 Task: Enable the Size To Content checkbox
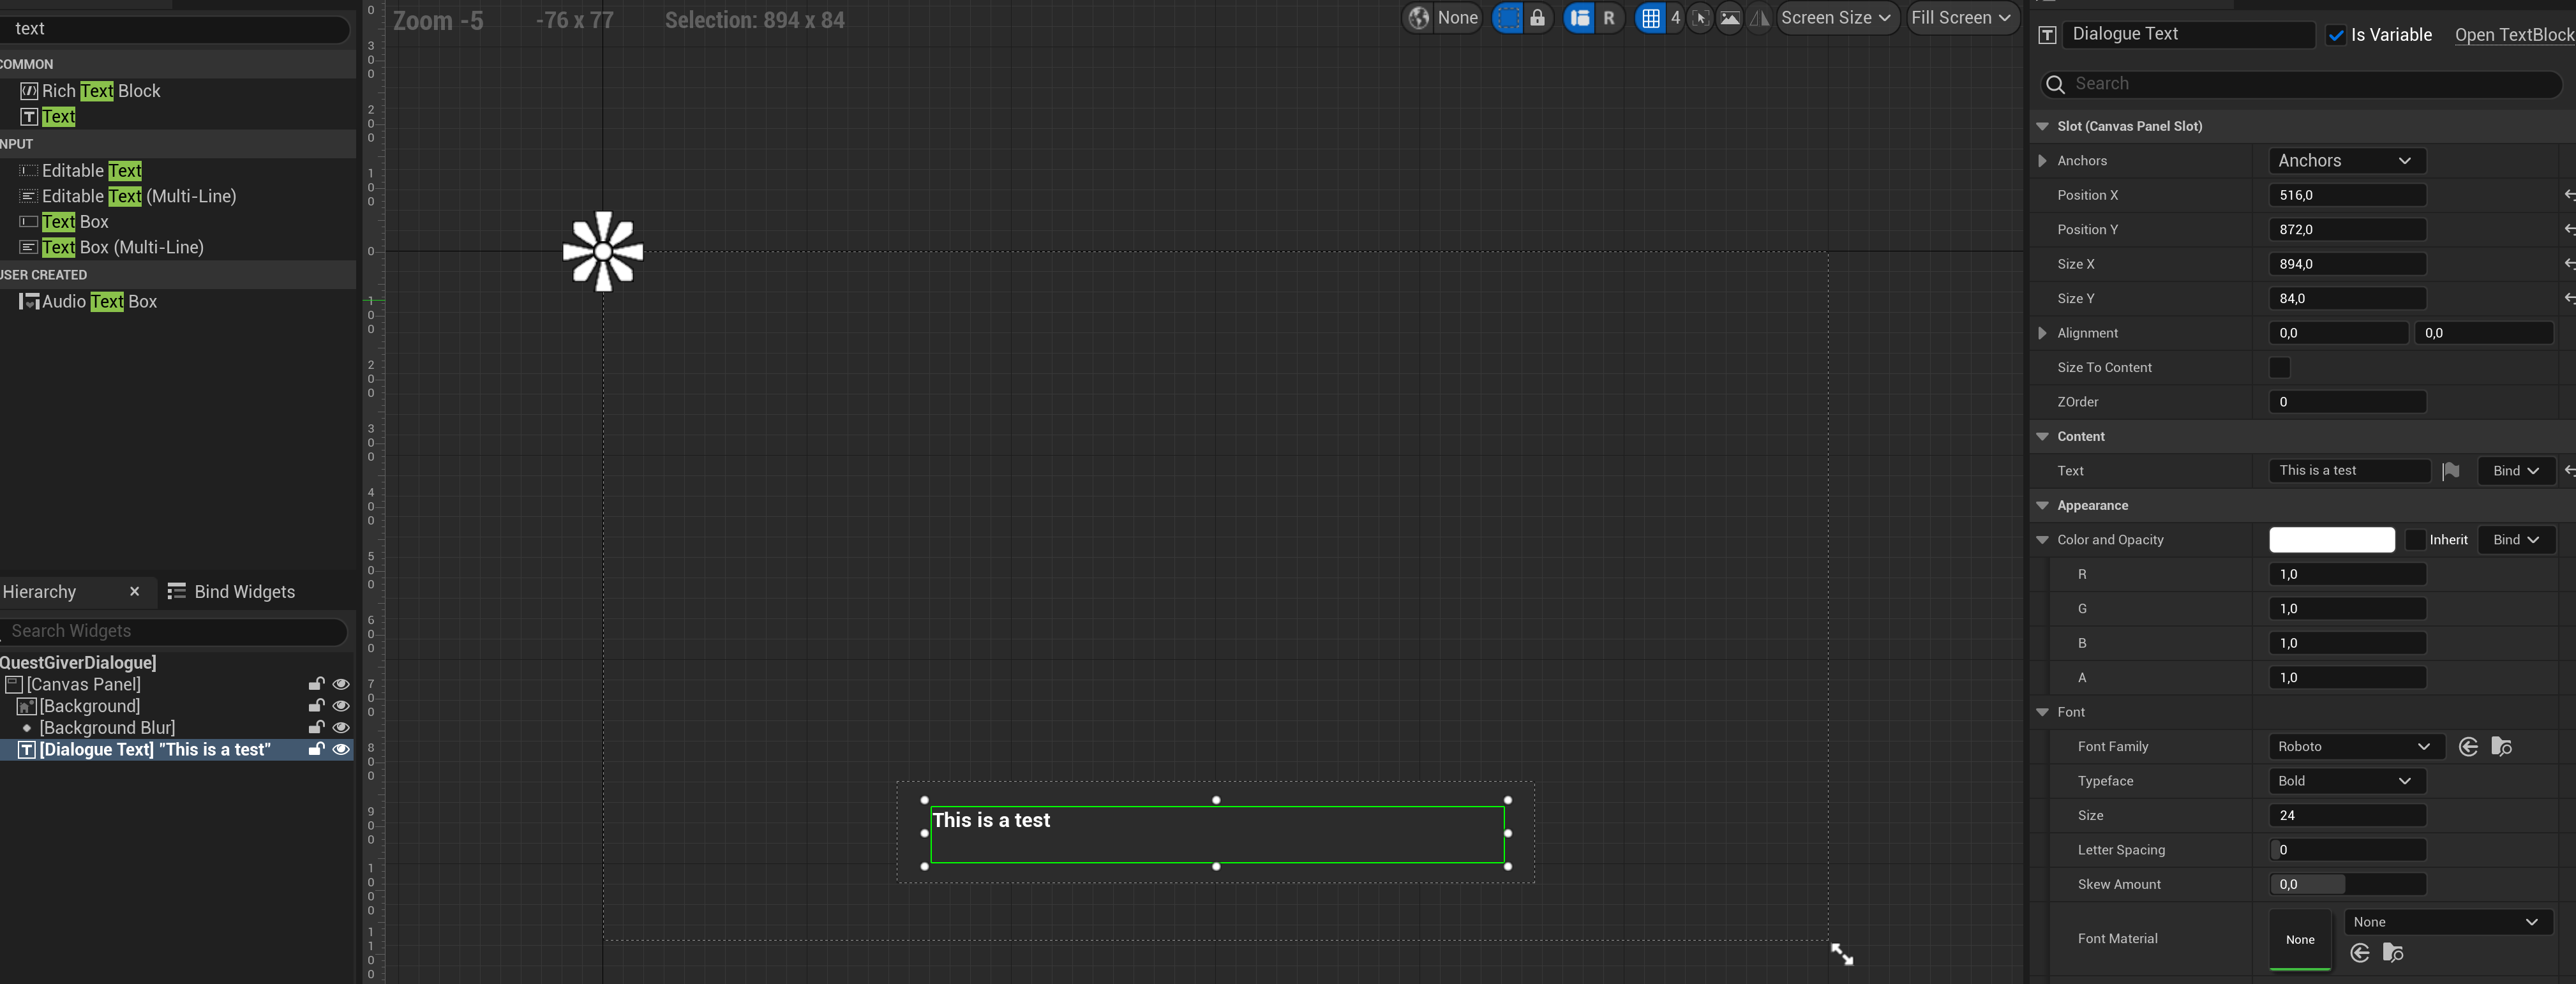click(x=2280, y=368)
